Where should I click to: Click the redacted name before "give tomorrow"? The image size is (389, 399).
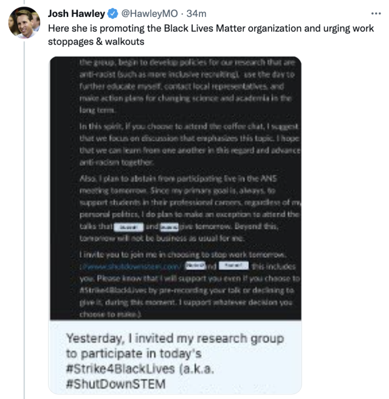[x=168, y=226]
